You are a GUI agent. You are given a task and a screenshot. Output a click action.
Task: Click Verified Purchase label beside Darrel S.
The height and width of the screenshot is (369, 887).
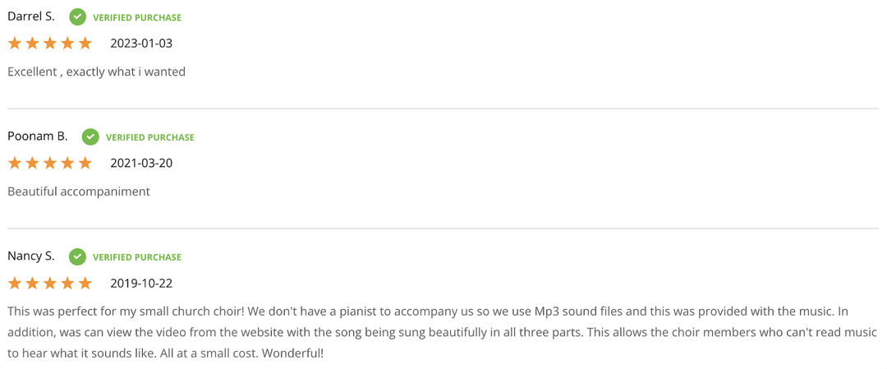pyautogui.click(x=137, y=17)
